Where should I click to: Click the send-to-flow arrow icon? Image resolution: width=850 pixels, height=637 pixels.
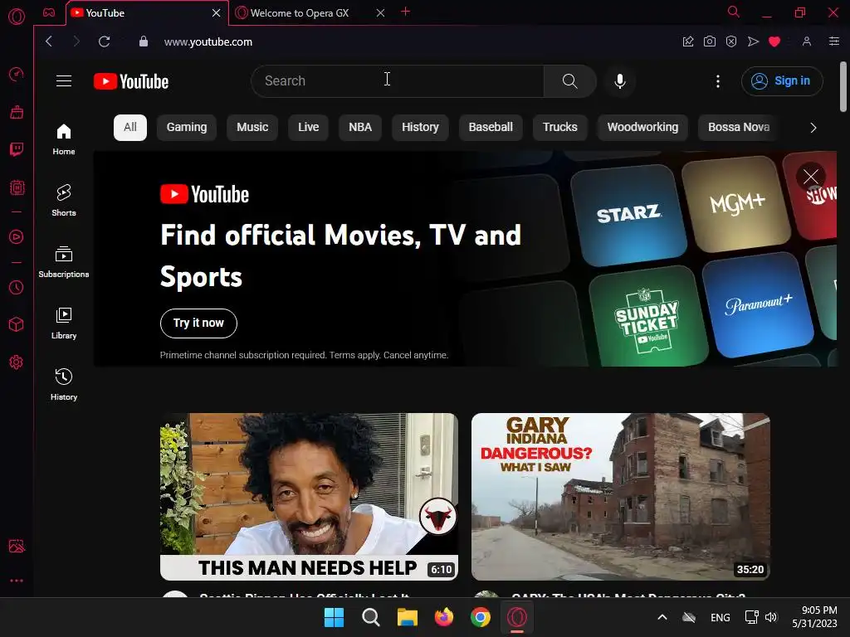753,41
